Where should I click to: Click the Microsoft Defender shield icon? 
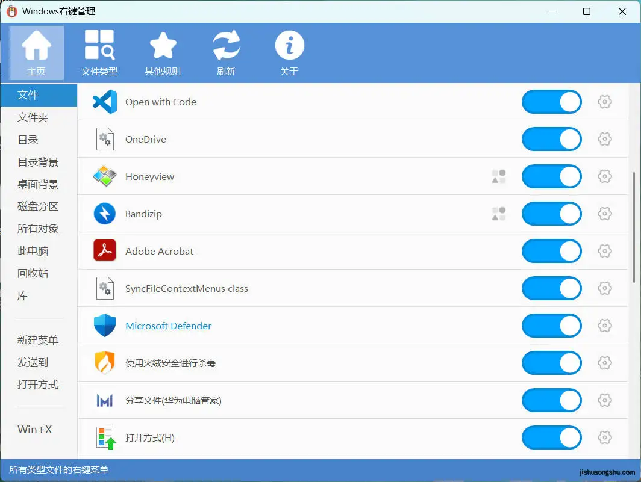pyautogui.click(x=105, y=326)
